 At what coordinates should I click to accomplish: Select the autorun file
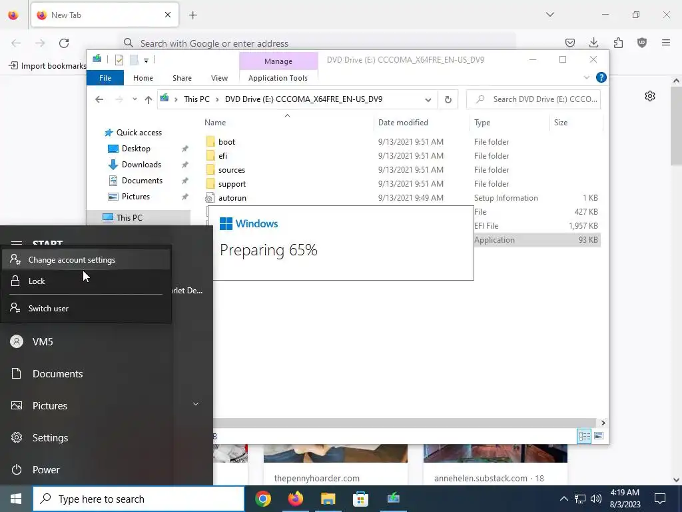coord(232,197)
